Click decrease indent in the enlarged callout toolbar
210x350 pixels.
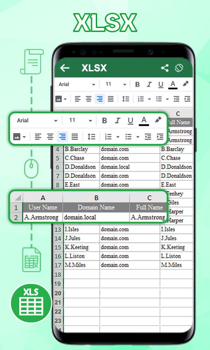click(148, 136)
